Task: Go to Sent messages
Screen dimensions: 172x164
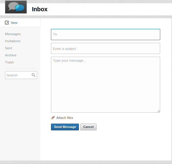Action: (9, 48)
